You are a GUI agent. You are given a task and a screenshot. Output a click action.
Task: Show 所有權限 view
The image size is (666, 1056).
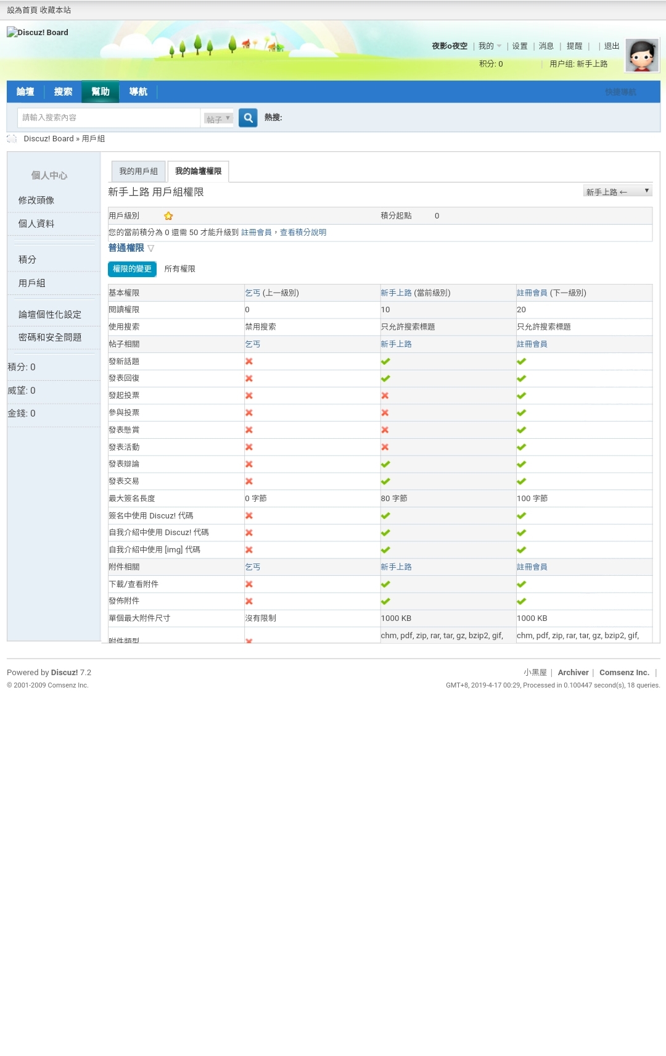click(x=179, y=269)
